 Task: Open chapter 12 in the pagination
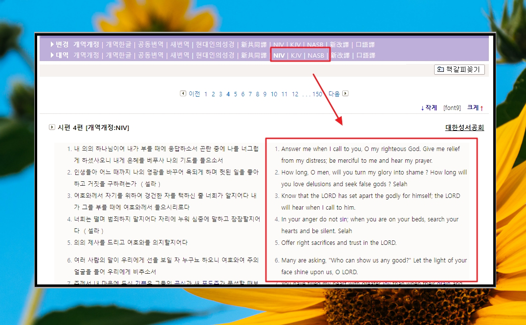coord(295,94)
